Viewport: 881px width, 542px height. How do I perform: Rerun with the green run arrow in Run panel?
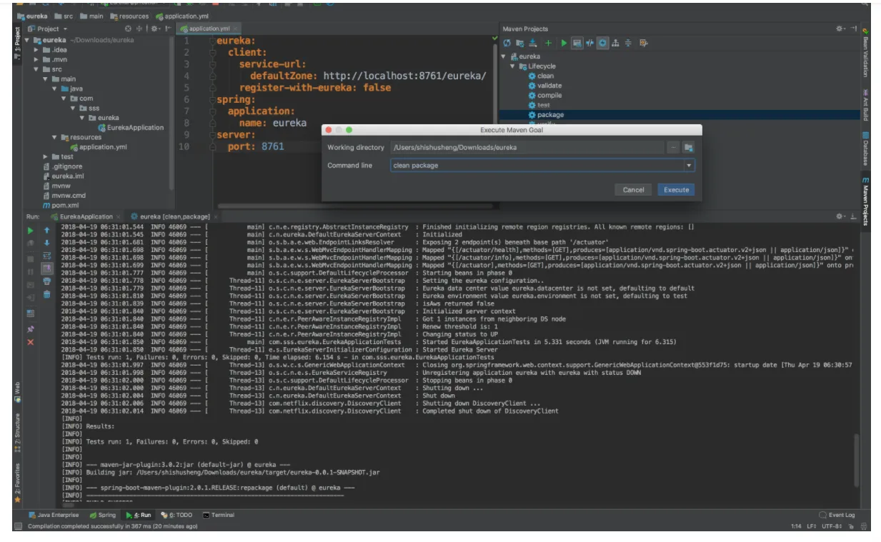pos(30,231)
